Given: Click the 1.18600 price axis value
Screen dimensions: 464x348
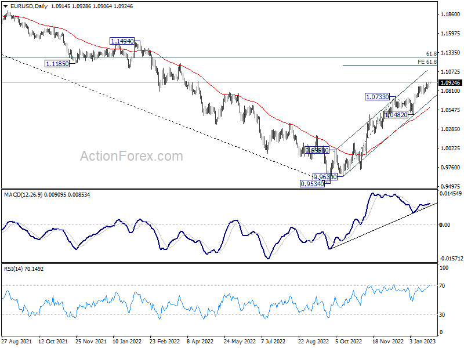Looking at the screenshot, I should coord(451,14).
